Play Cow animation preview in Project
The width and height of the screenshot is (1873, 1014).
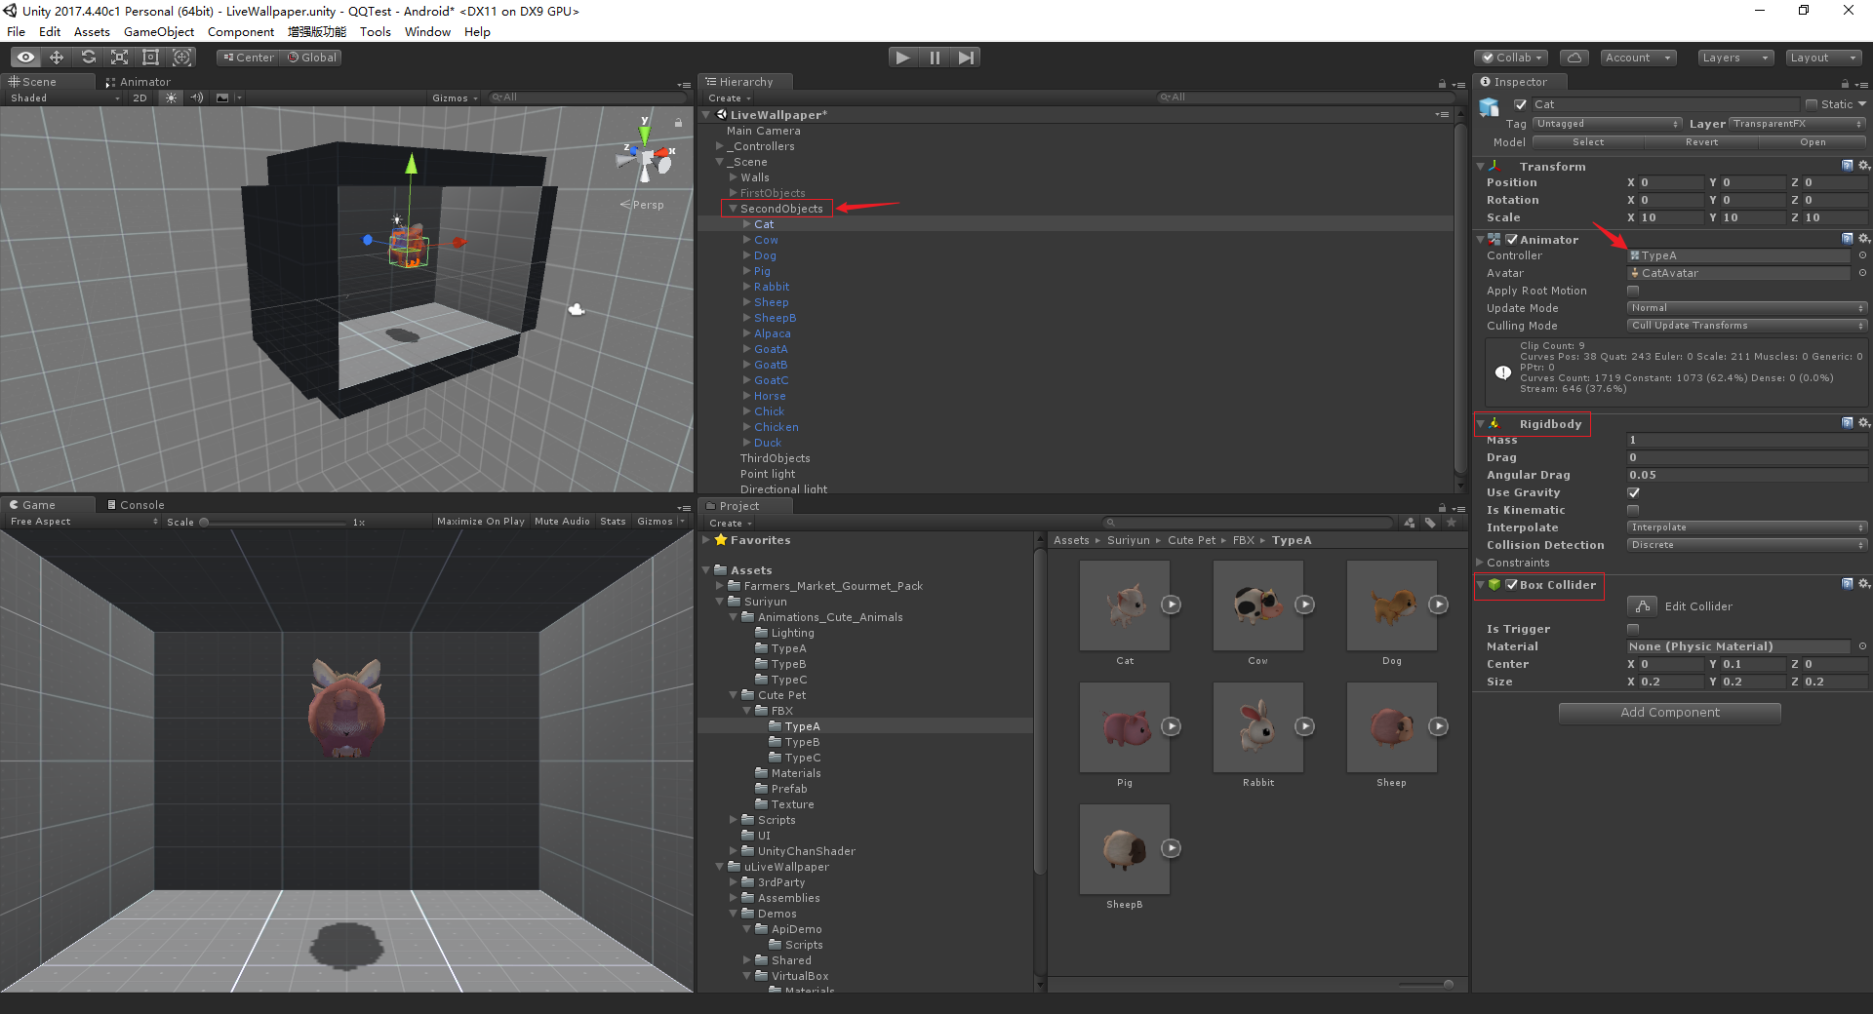pyautogui.click(x=1304, y=604)
